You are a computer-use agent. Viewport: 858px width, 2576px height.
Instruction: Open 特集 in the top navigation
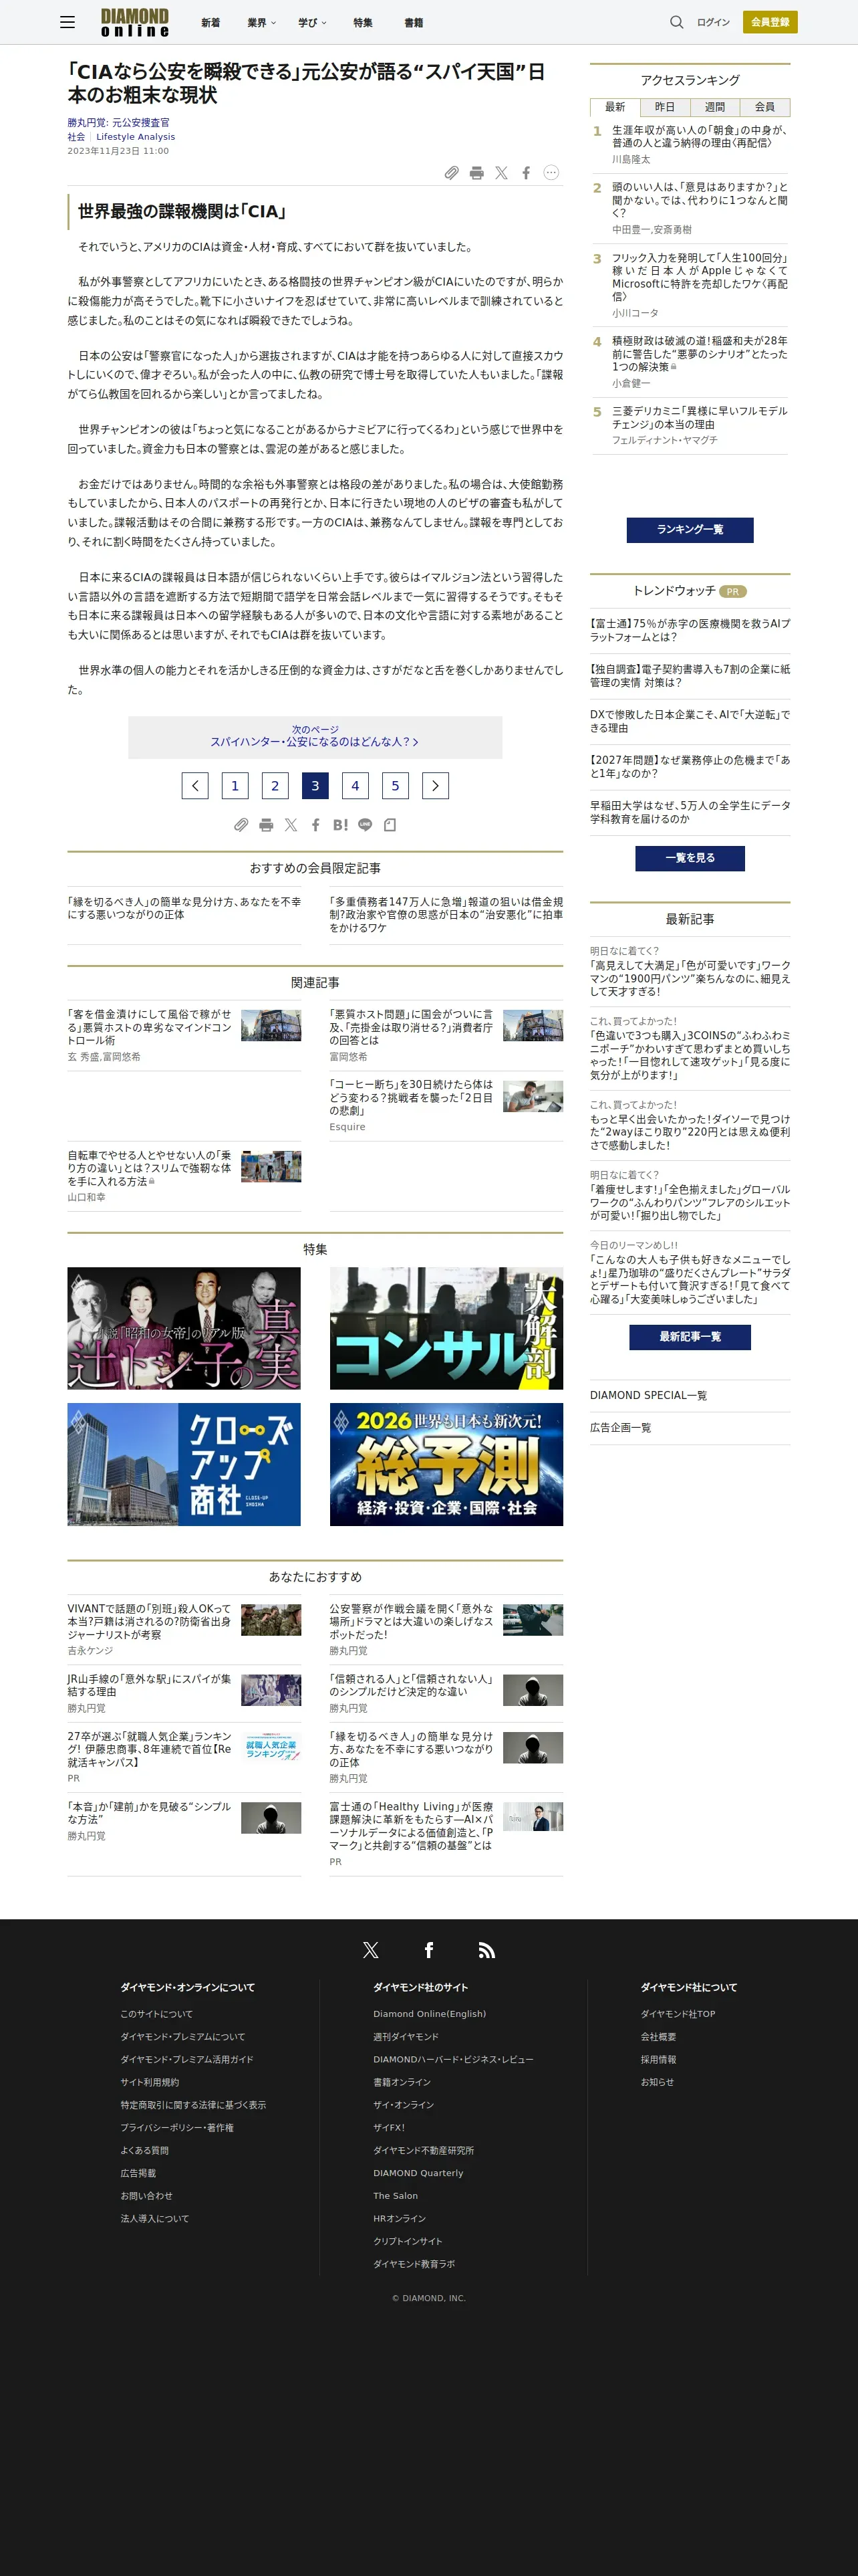tap(363, 22)
